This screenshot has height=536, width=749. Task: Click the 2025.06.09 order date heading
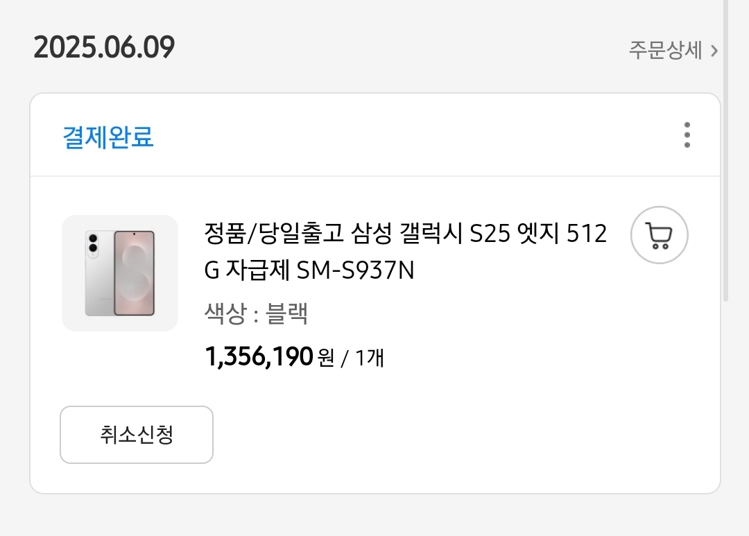(104, 48)
